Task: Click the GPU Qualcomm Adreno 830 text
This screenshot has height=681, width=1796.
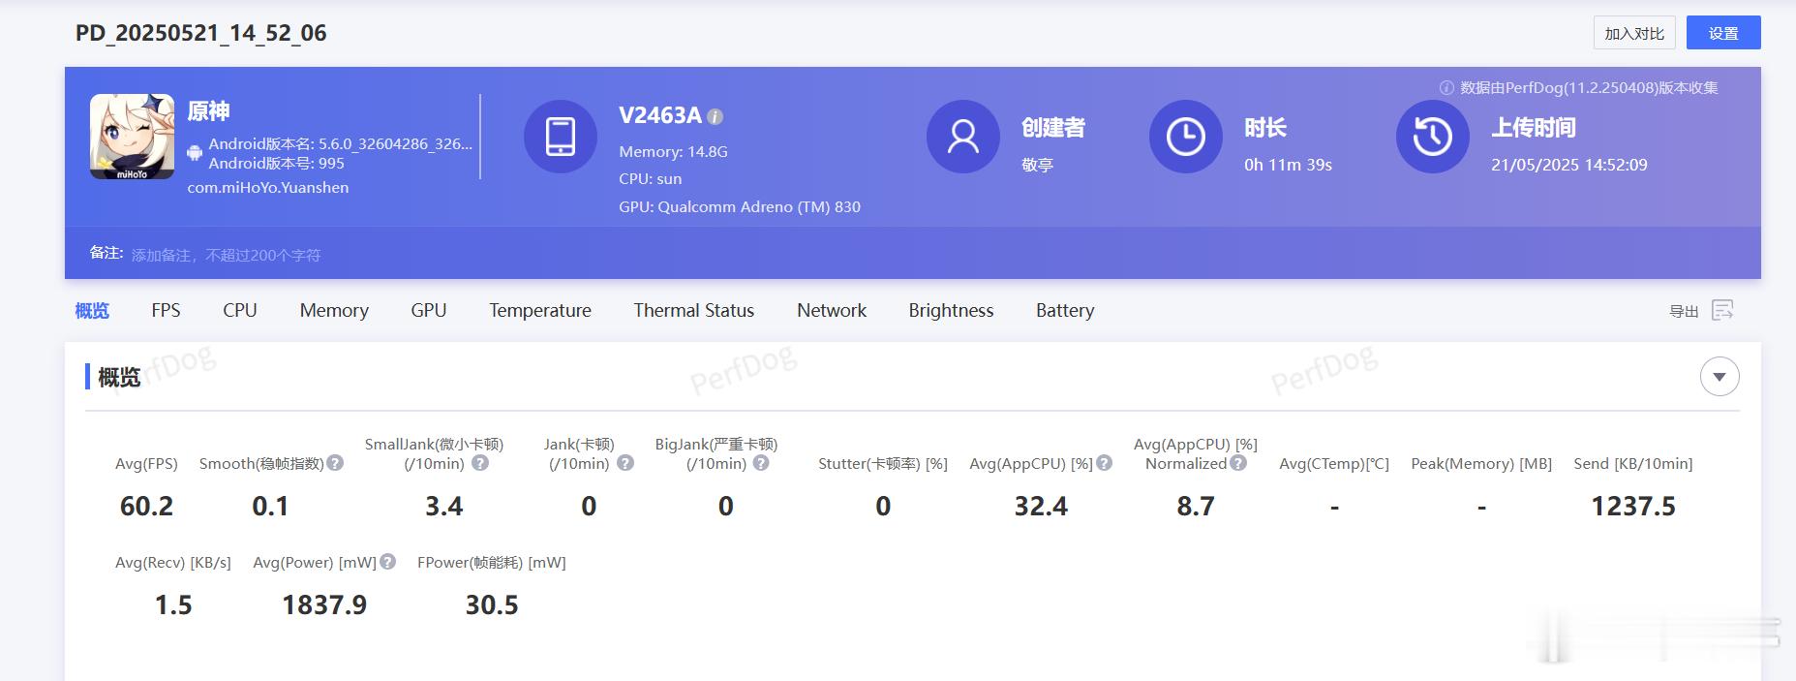Action: [x=740, y=206]
